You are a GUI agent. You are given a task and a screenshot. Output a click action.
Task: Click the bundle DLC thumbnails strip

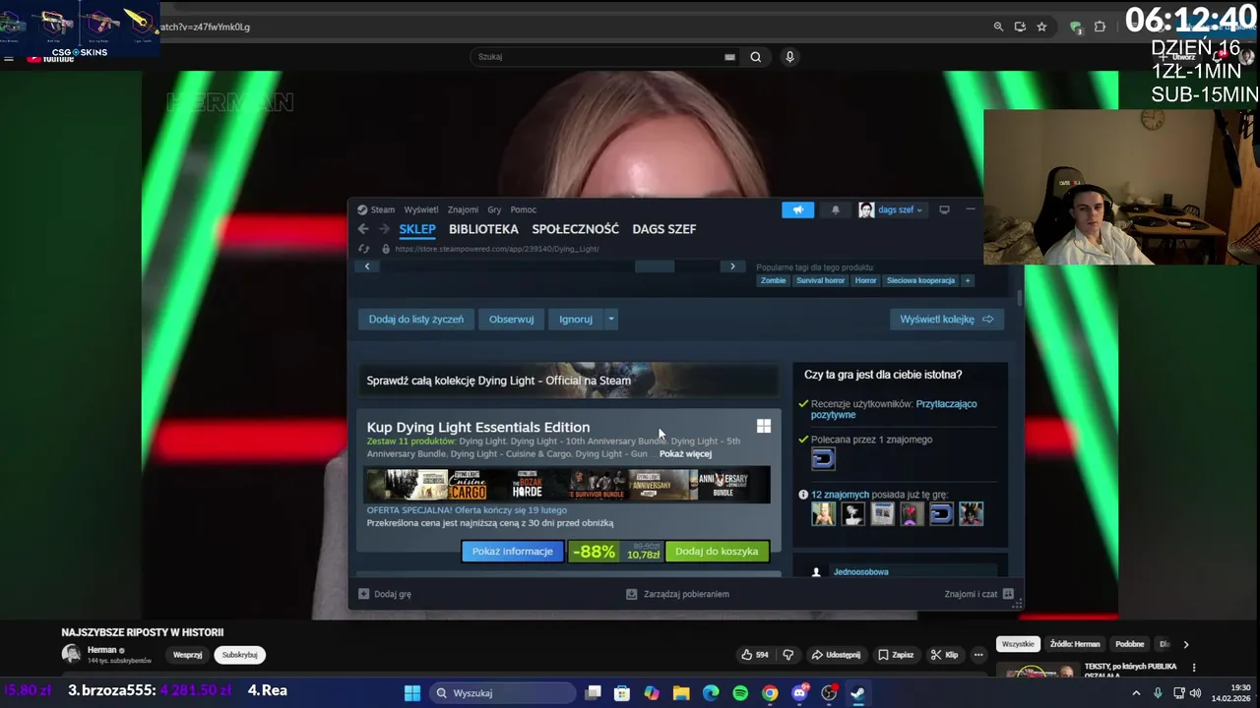coord(568,485)
